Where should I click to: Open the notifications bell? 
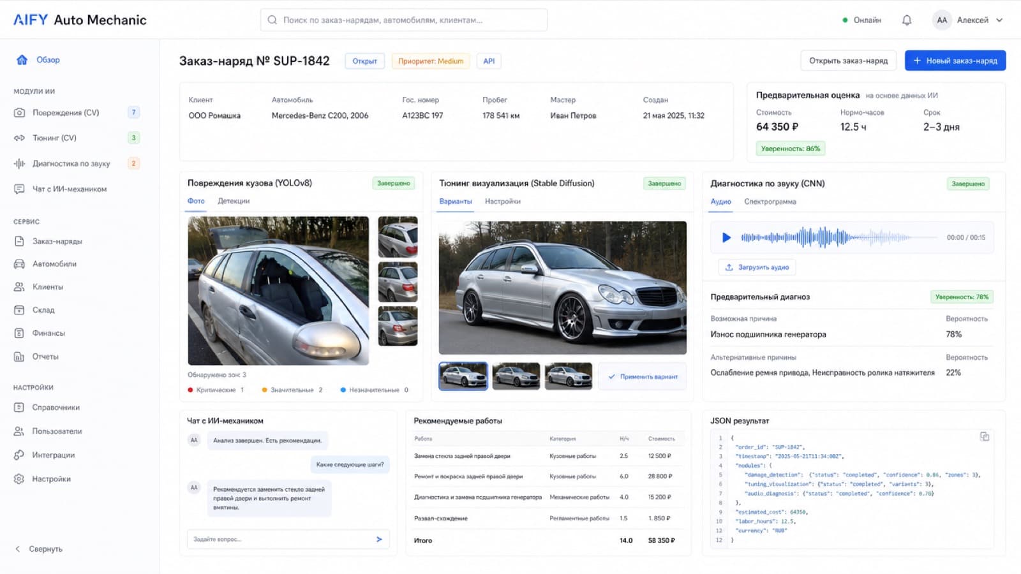click(x=906, y=20)
